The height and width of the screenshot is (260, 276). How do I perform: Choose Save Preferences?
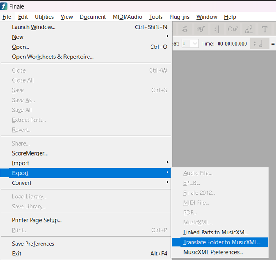click(x=86, y=244)
